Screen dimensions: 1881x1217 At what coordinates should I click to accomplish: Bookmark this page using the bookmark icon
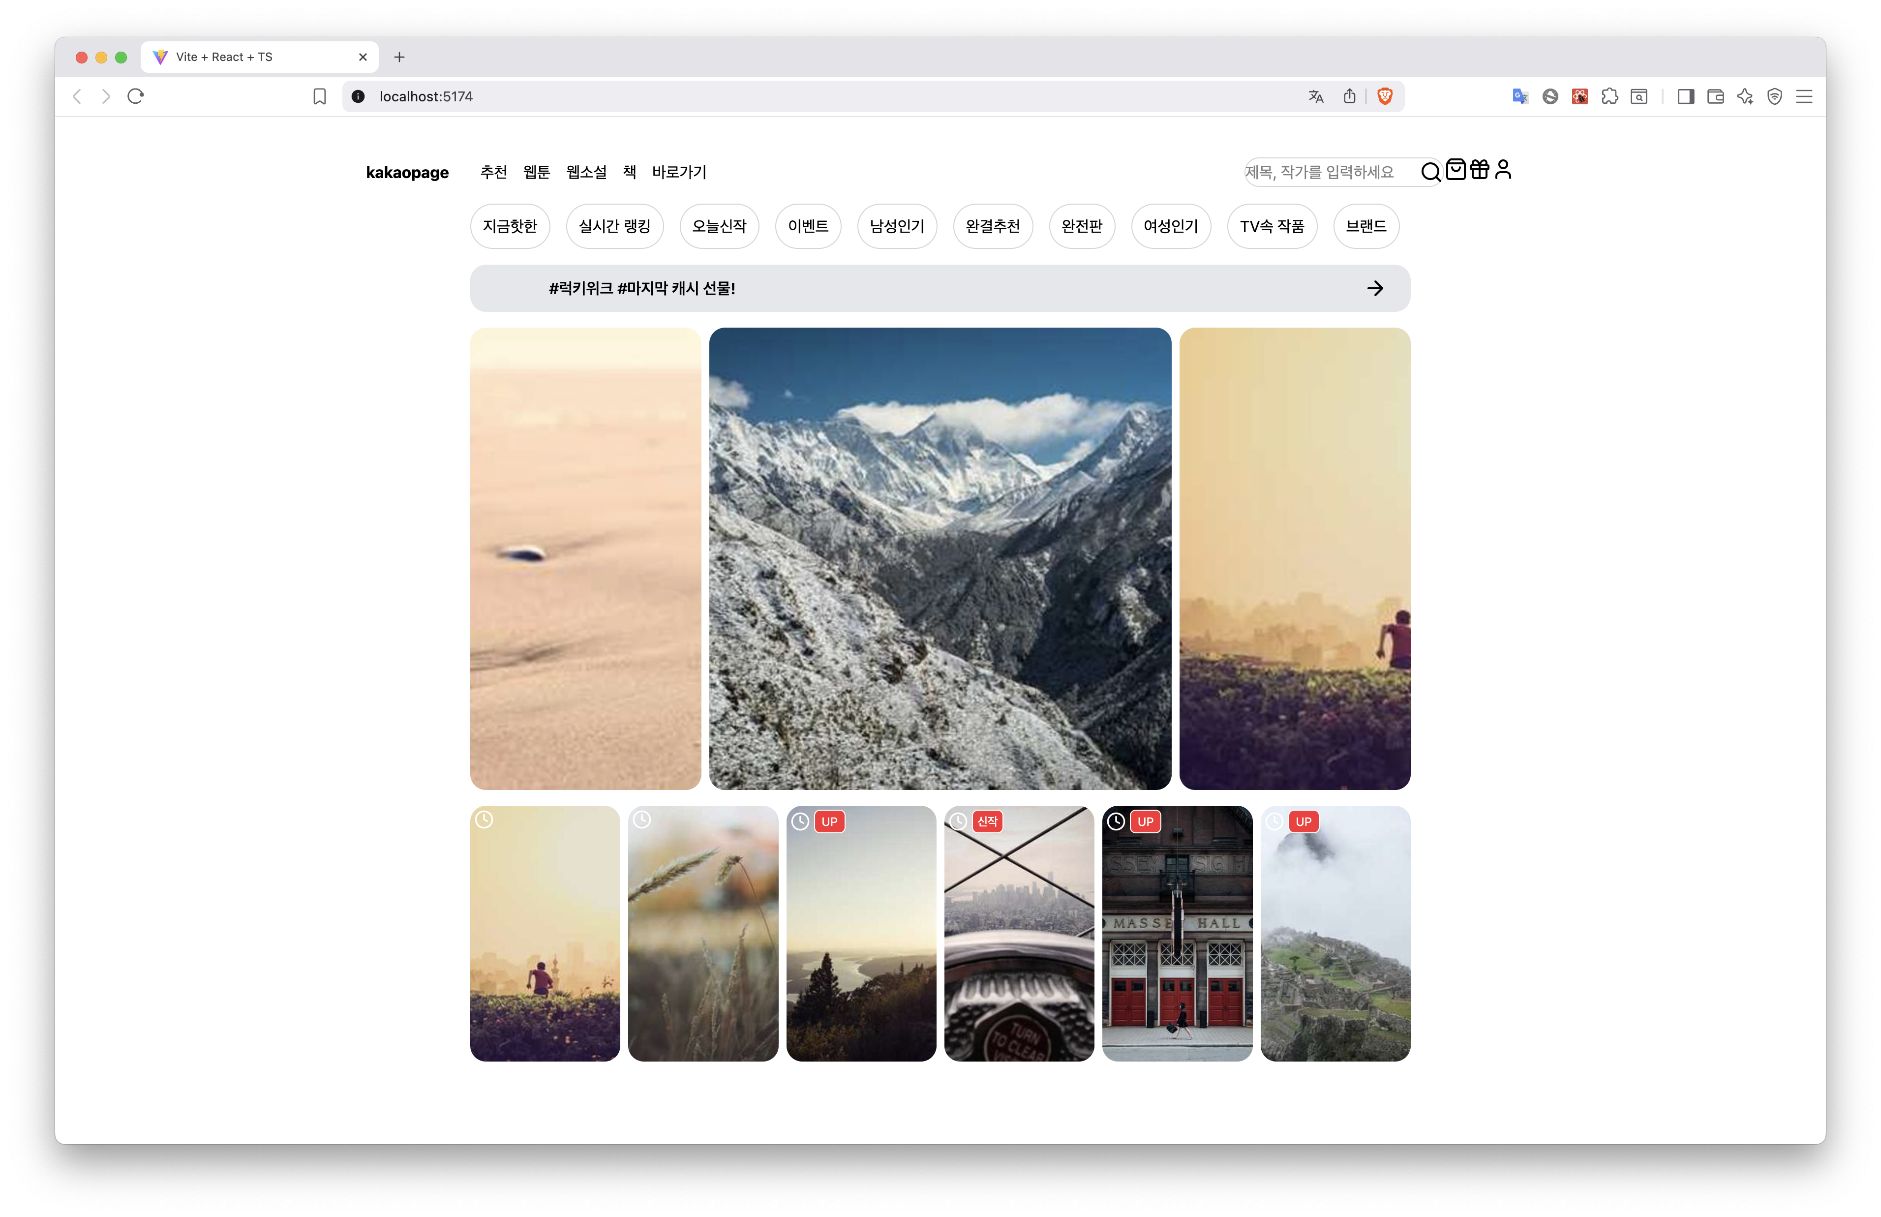click(x=319, y=96)
